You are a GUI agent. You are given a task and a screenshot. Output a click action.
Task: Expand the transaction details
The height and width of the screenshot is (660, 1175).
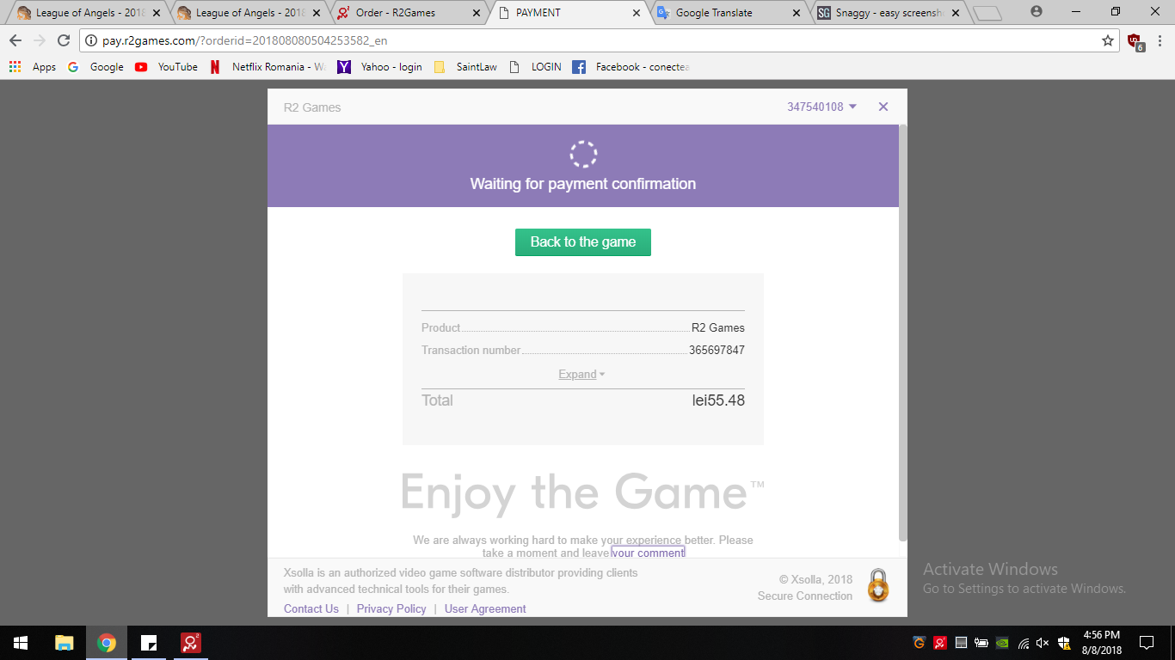581,375
